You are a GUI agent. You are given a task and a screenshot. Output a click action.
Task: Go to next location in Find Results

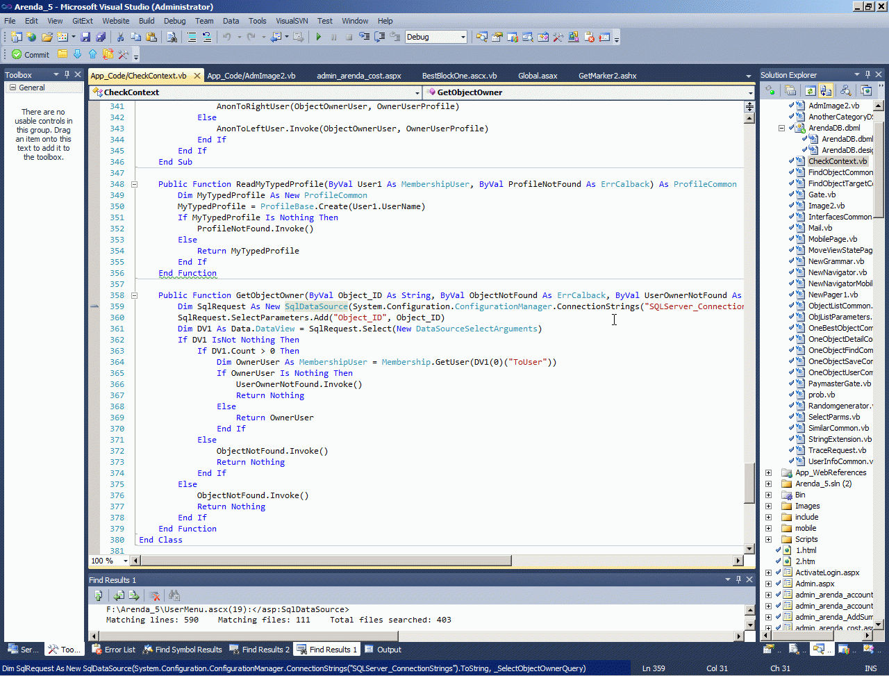134,595
